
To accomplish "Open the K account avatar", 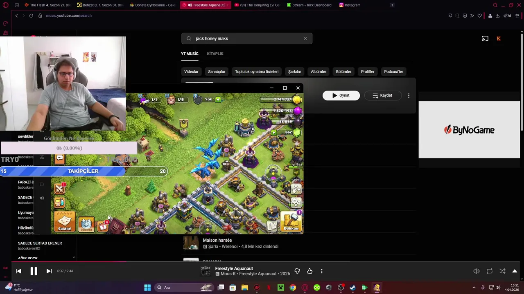I will click(499, 38).
